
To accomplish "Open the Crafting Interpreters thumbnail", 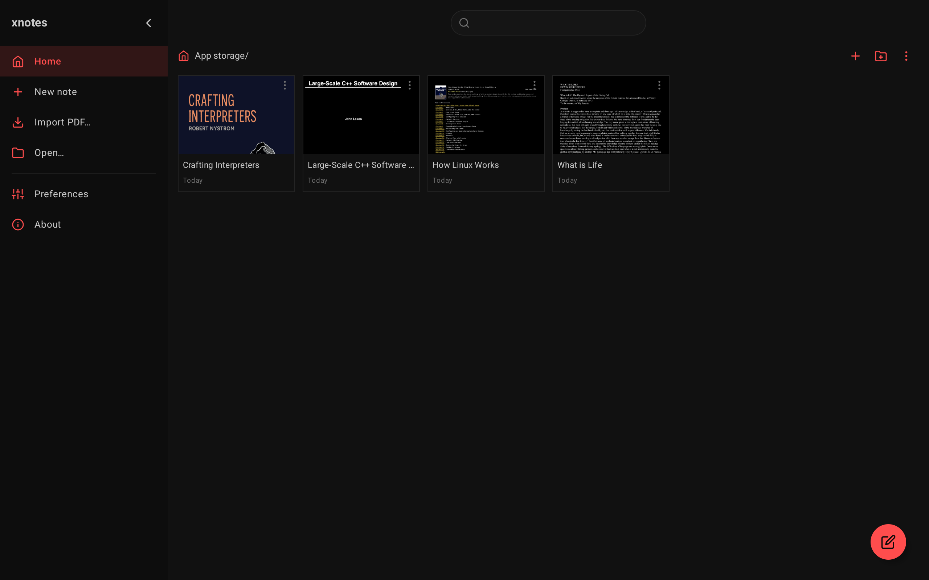I will (237, 115).
